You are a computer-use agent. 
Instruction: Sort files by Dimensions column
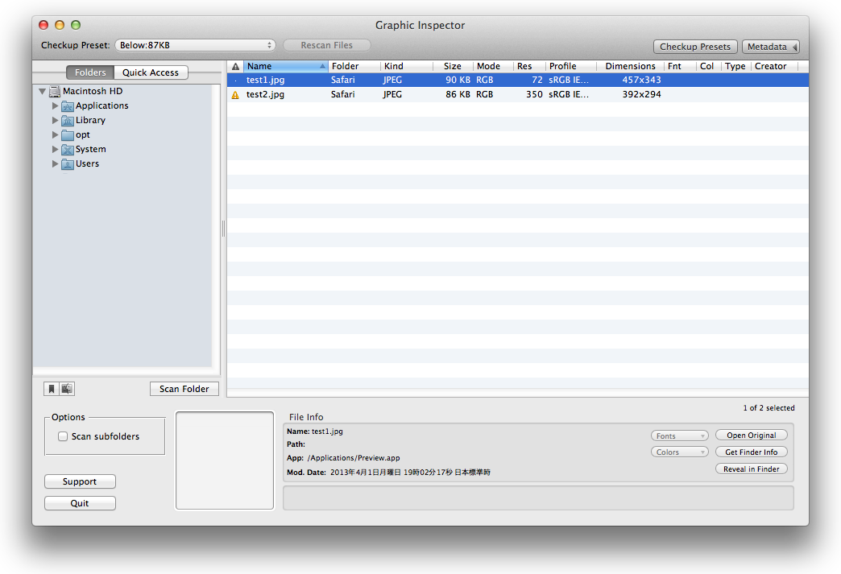click(630, 66)
